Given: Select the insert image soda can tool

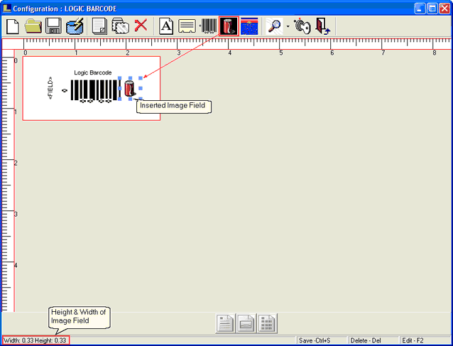Looking at the screenshot, I should click(x=229, y=26).
